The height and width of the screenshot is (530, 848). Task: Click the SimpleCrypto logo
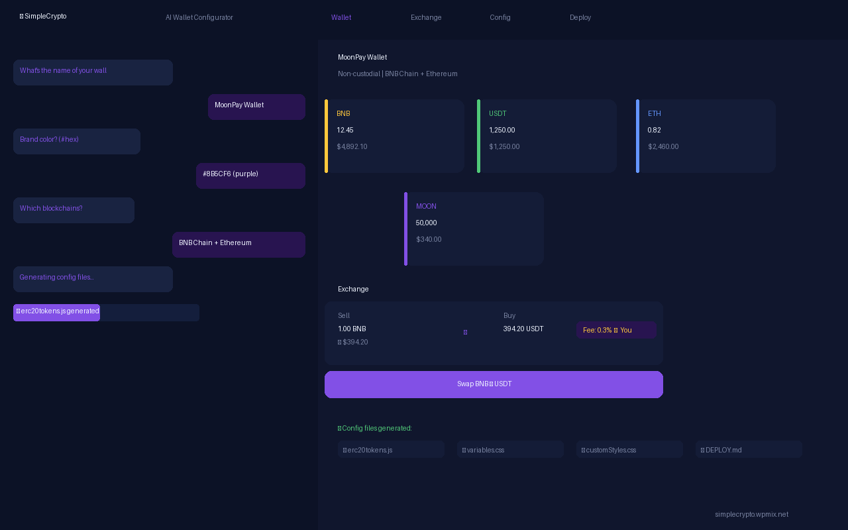tap(43, 17)
